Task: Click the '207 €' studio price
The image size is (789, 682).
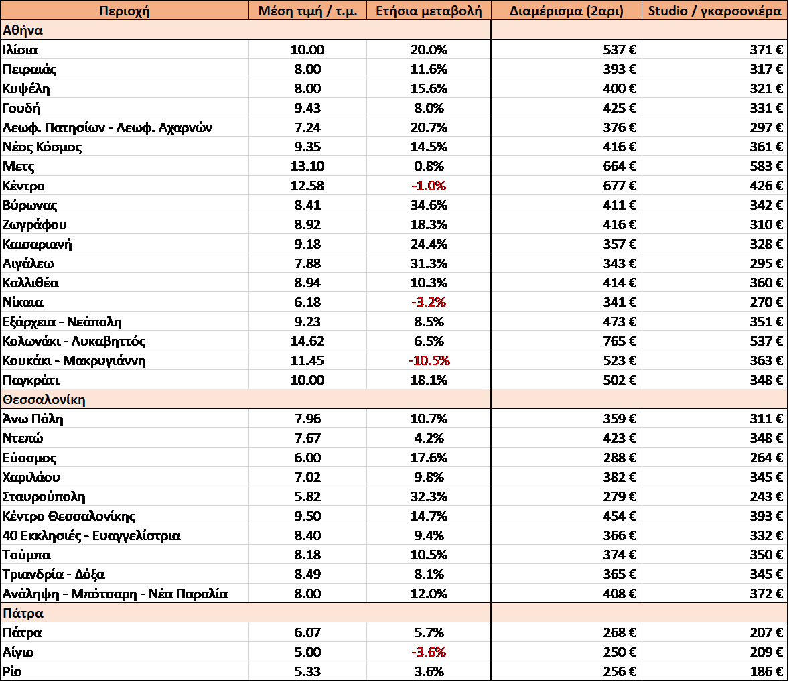Action: coord(766,632)
